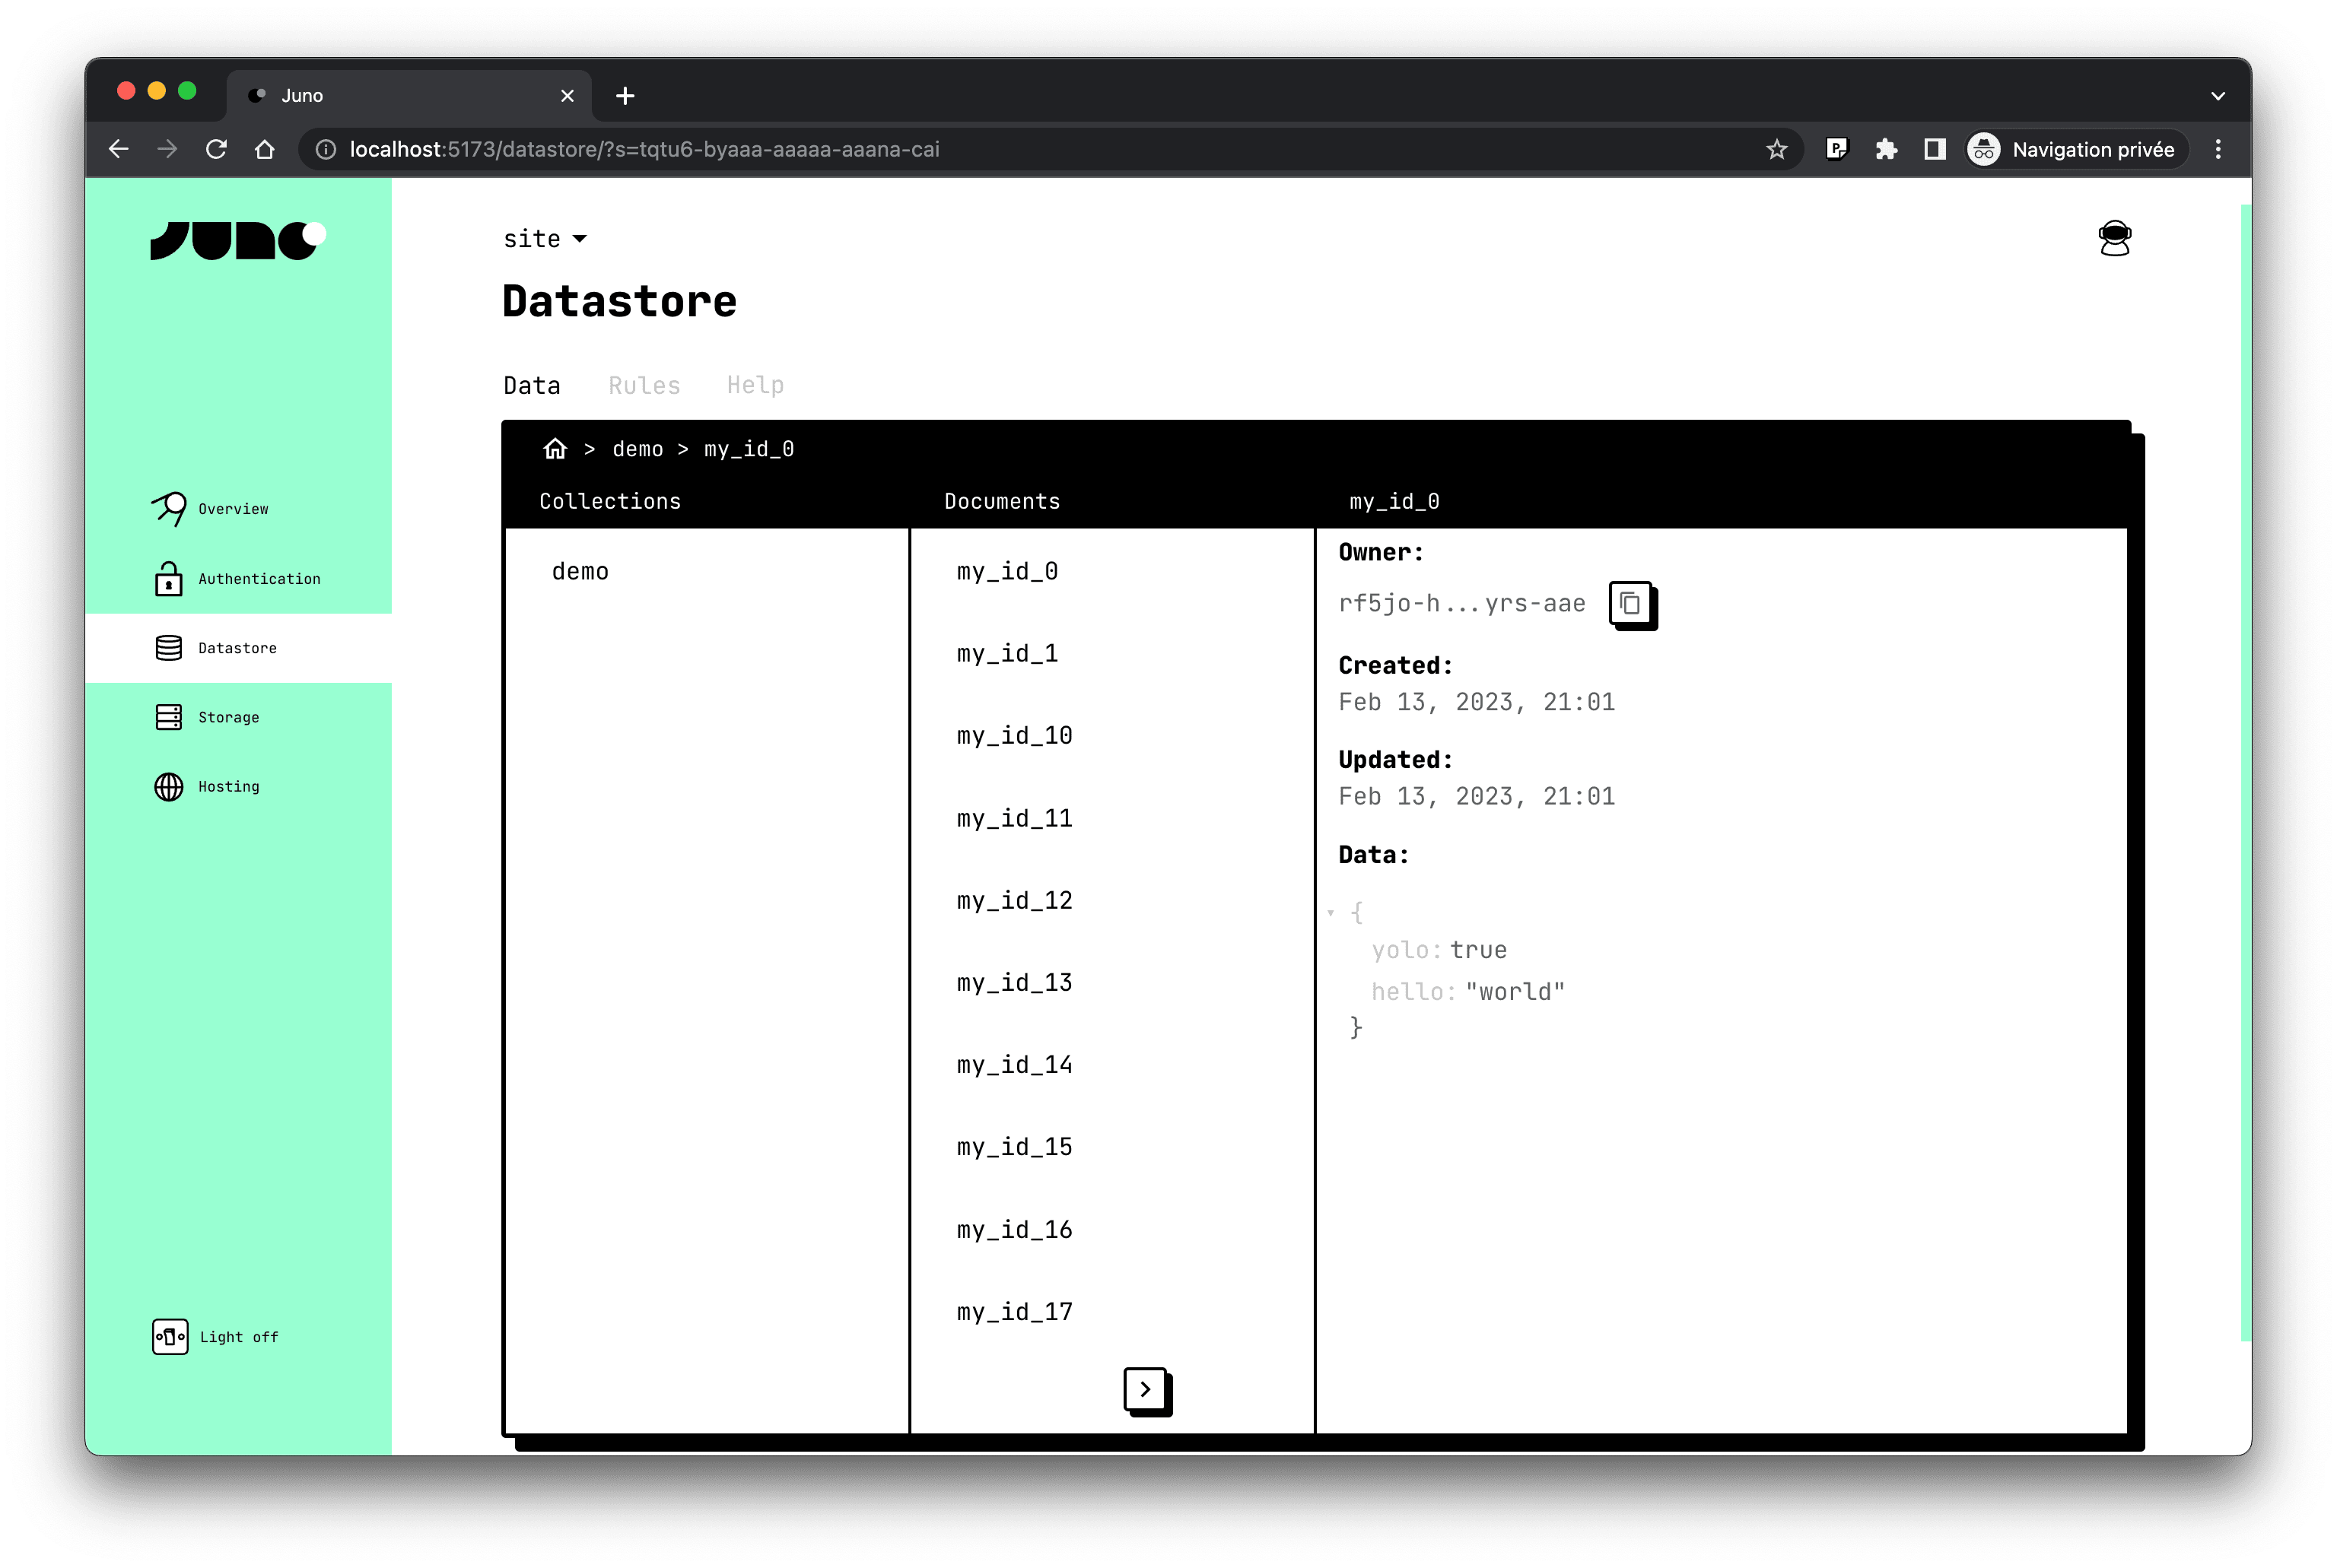Select document my_id_13
Viewport: 2337px width, 1568px height.
(1013, 982)
